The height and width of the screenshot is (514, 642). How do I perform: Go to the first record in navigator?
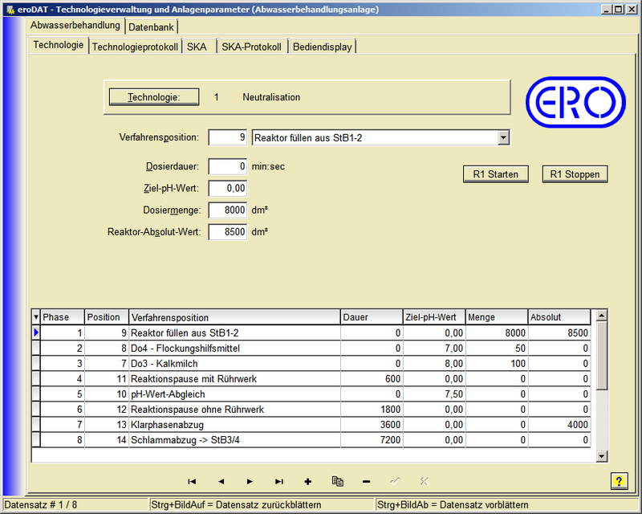pyautogui.click(x=192, y=481)
